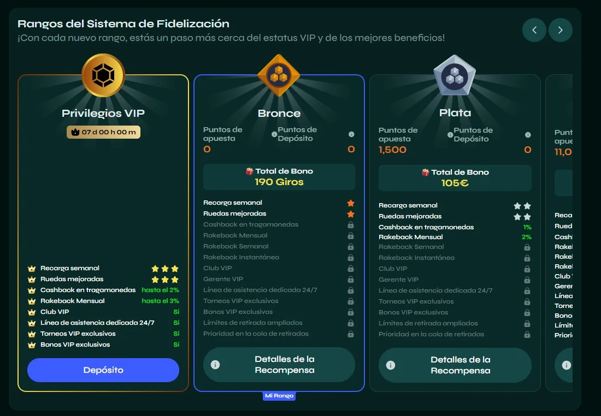Click lock icon for Bronce Rakeback Mensual
Viewport: 601px width, 416px height.
[351, 236]
